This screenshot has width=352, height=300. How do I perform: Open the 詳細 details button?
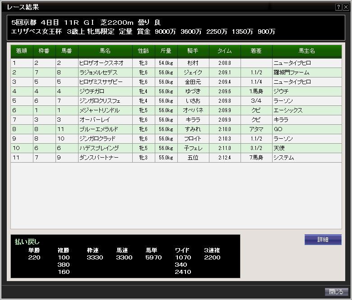[323, 240]
